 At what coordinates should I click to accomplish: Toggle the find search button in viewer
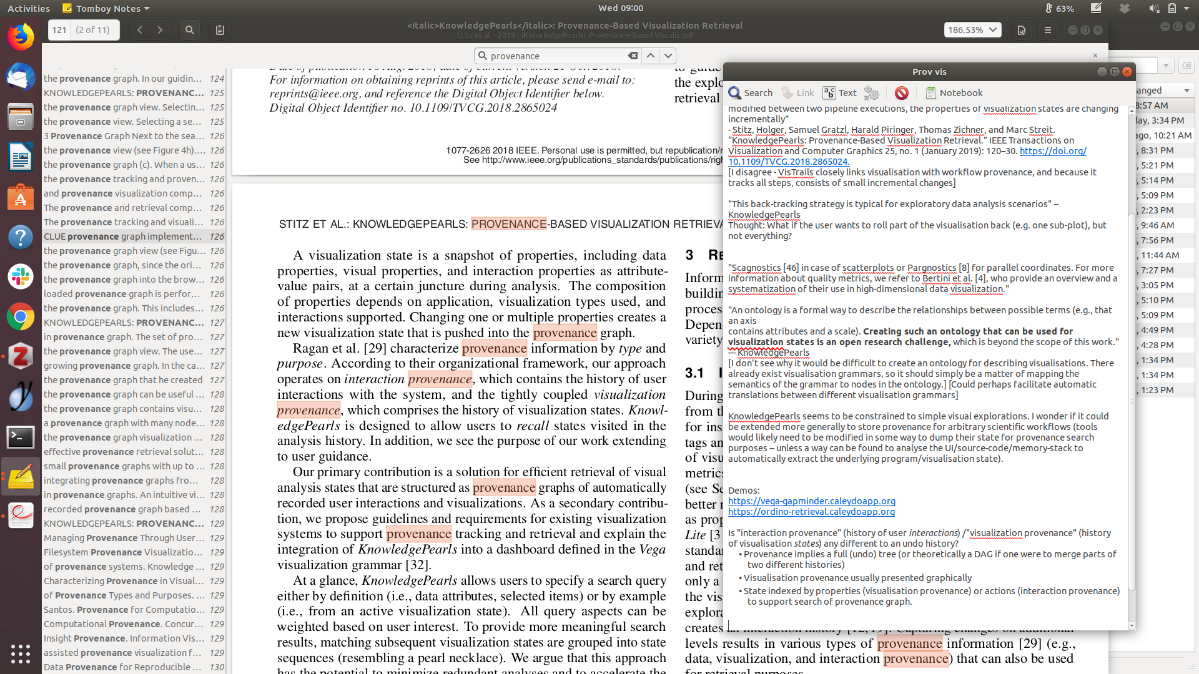click(x=190, y=30)
